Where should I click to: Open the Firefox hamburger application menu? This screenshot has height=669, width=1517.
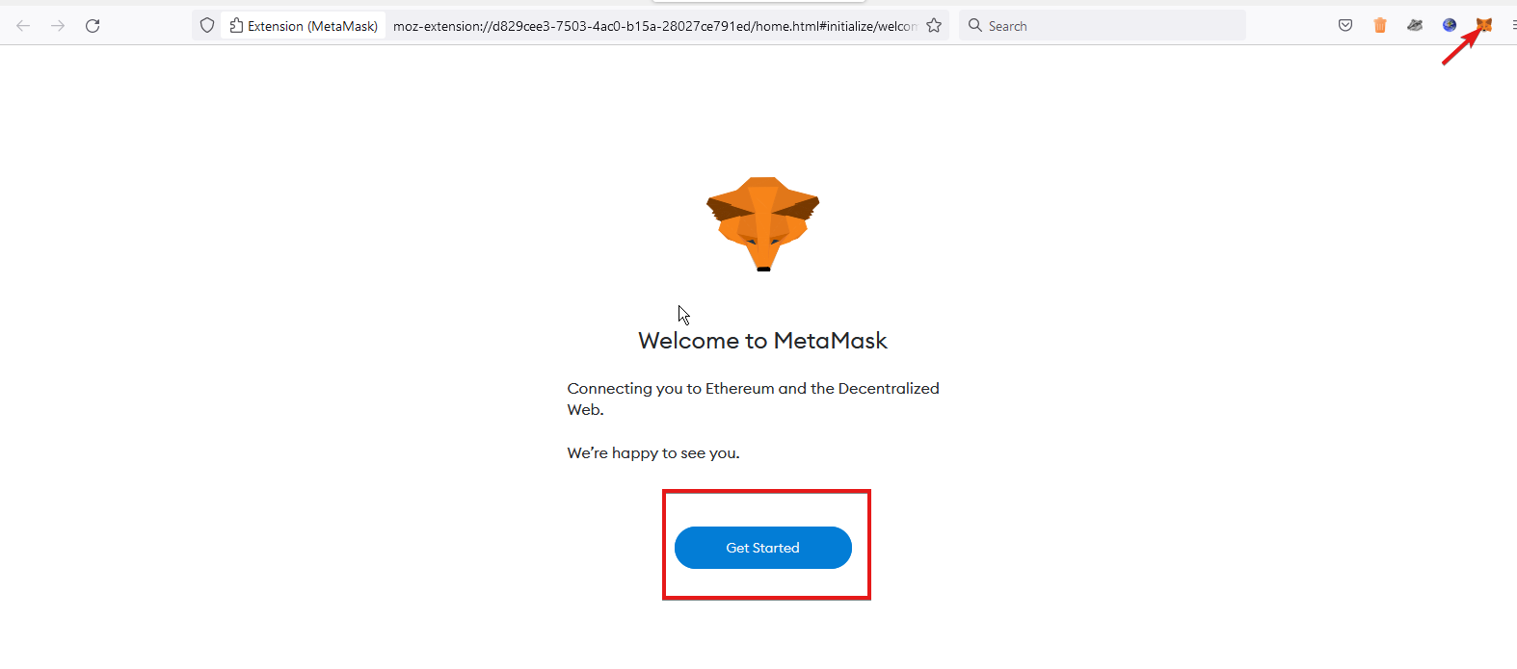point(1513,25)
